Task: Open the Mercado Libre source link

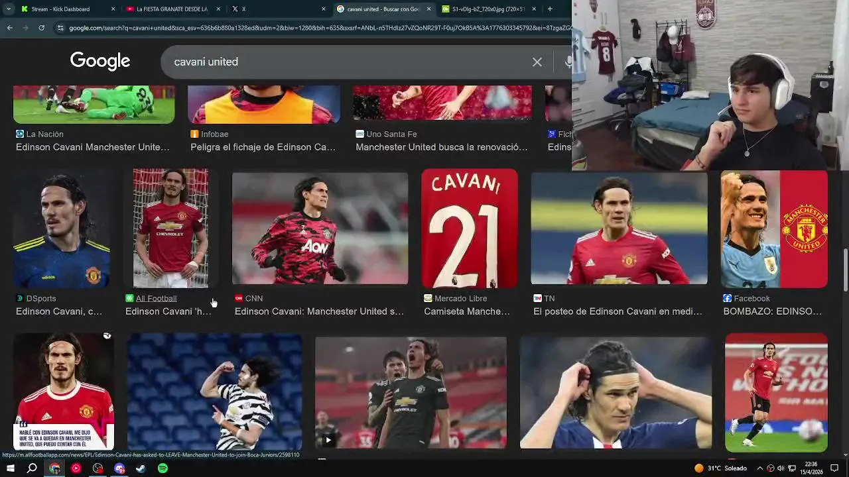Action: click(x=461, y=299)
